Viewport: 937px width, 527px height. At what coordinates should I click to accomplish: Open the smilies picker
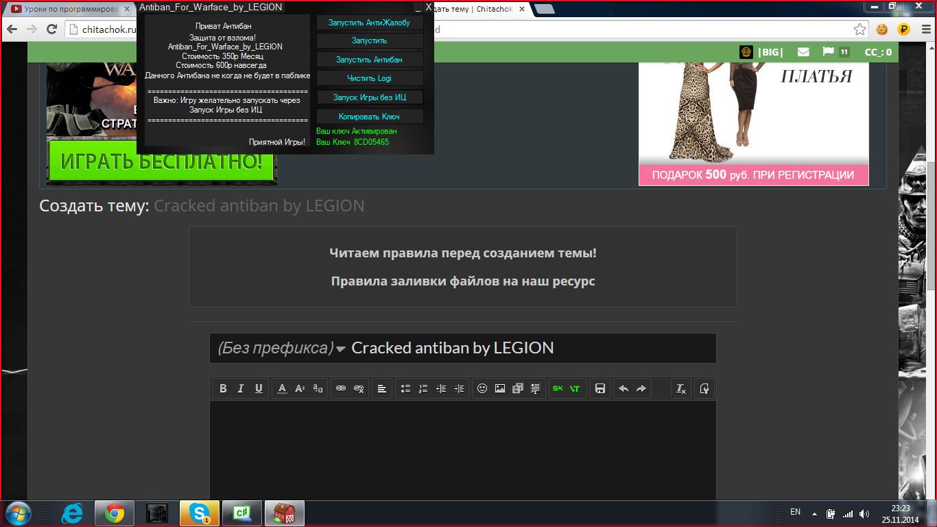coord(482,388)
